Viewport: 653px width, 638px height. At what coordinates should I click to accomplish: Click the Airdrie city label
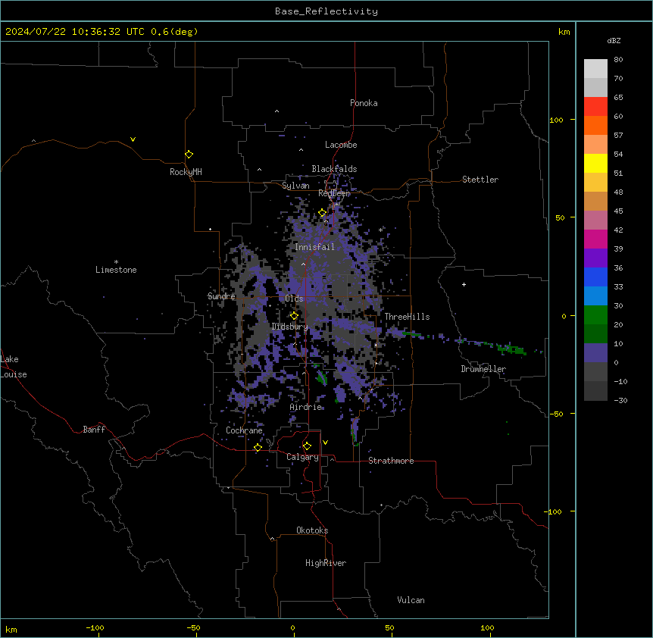tap(306, 407)
